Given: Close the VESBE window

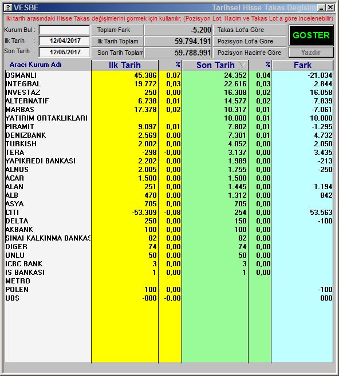Looking at the screenshot, I should tap(330, 7).
